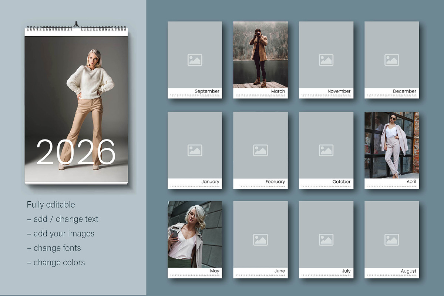Click the December image placeholder icon

[392, 60]
